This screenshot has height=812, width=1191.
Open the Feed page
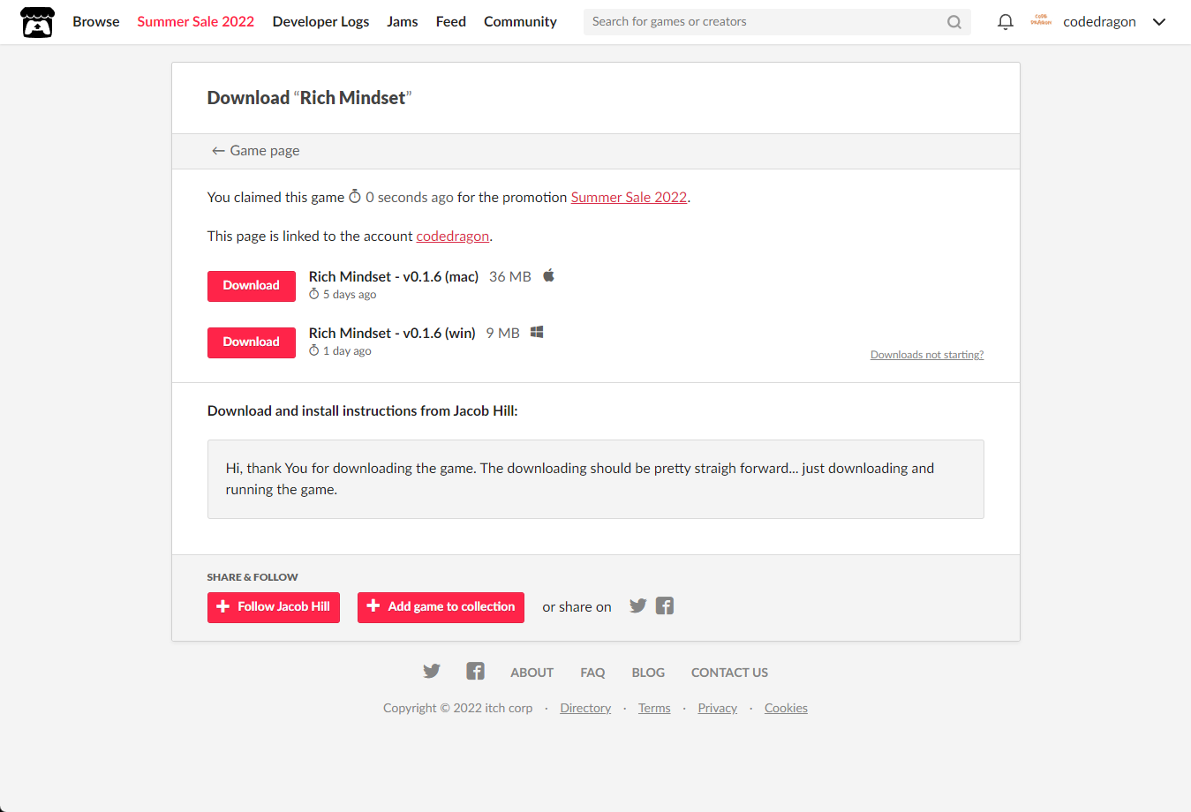click(451, 22)
